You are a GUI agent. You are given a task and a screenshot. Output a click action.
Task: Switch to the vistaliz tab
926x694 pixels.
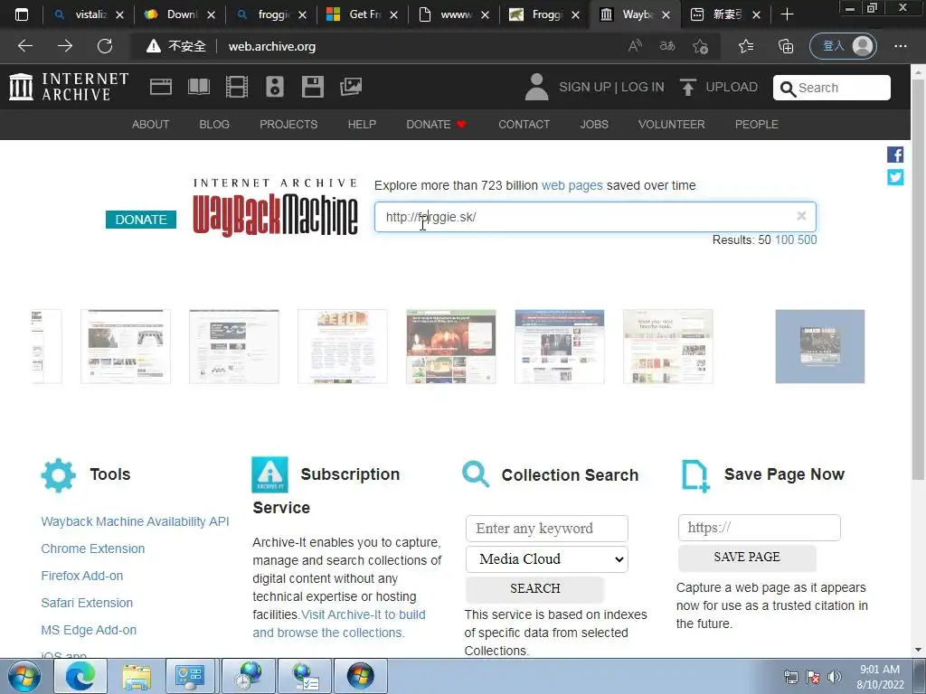(x=90, y=14)
